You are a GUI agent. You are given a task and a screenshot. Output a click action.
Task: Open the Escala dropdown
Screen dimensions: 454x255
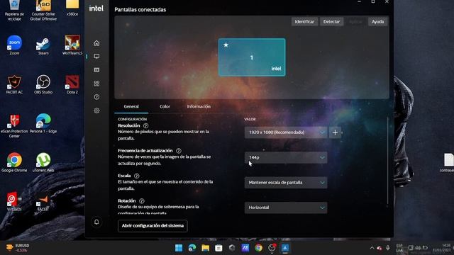pos(286,183)
